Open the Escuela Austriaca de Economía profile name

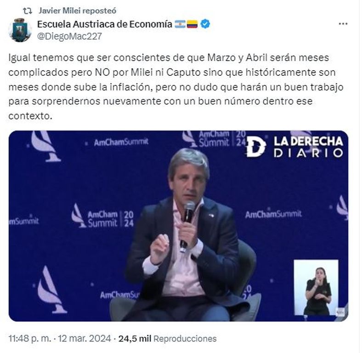104,24
